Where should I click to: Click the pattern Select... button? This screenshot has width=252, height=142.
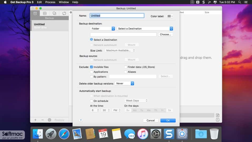tap(165, 76)
